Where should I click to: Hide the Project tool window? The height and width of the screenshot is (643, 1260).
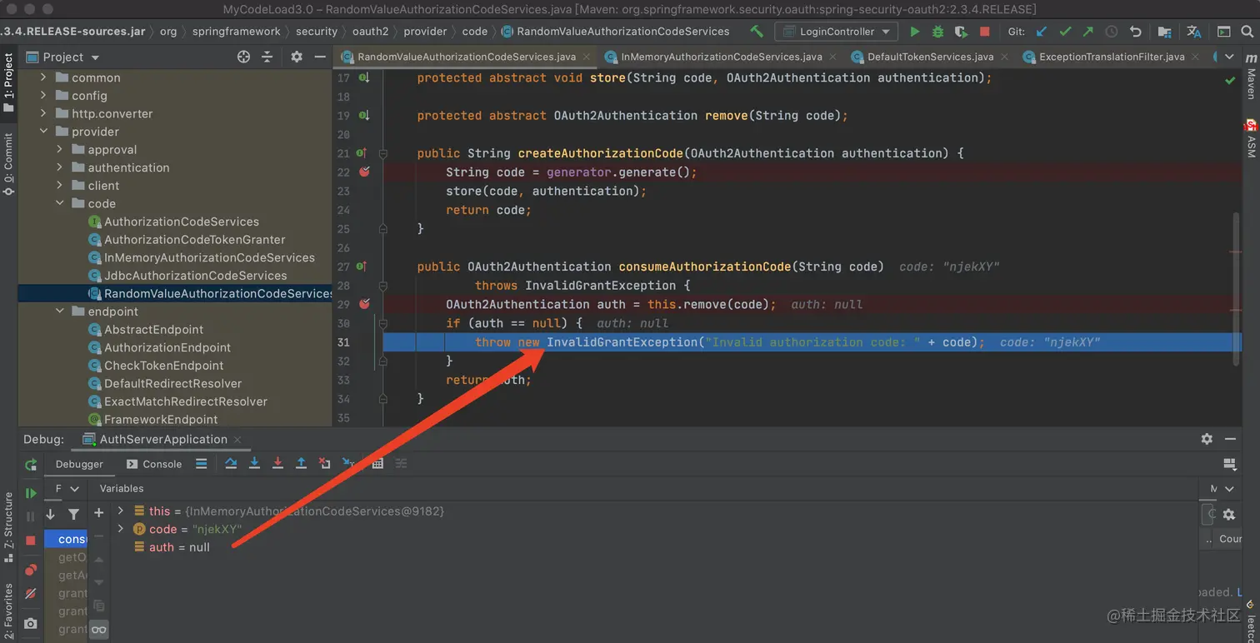tap(320, 57)
